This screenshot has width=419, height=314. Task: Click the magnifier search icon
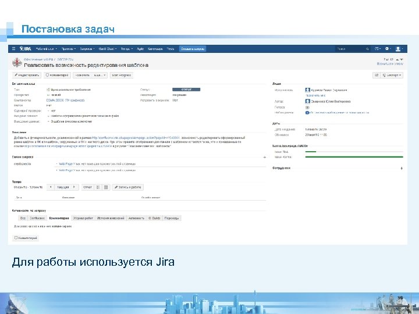pos(367,49)
